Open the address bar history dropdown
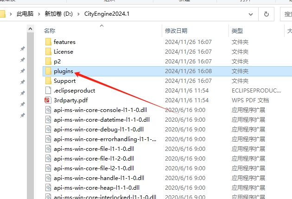 click(251, 14)
